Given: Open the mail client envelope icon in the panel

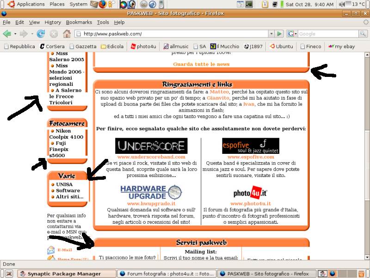Looking at the screenshot, I should coord(94,4).
